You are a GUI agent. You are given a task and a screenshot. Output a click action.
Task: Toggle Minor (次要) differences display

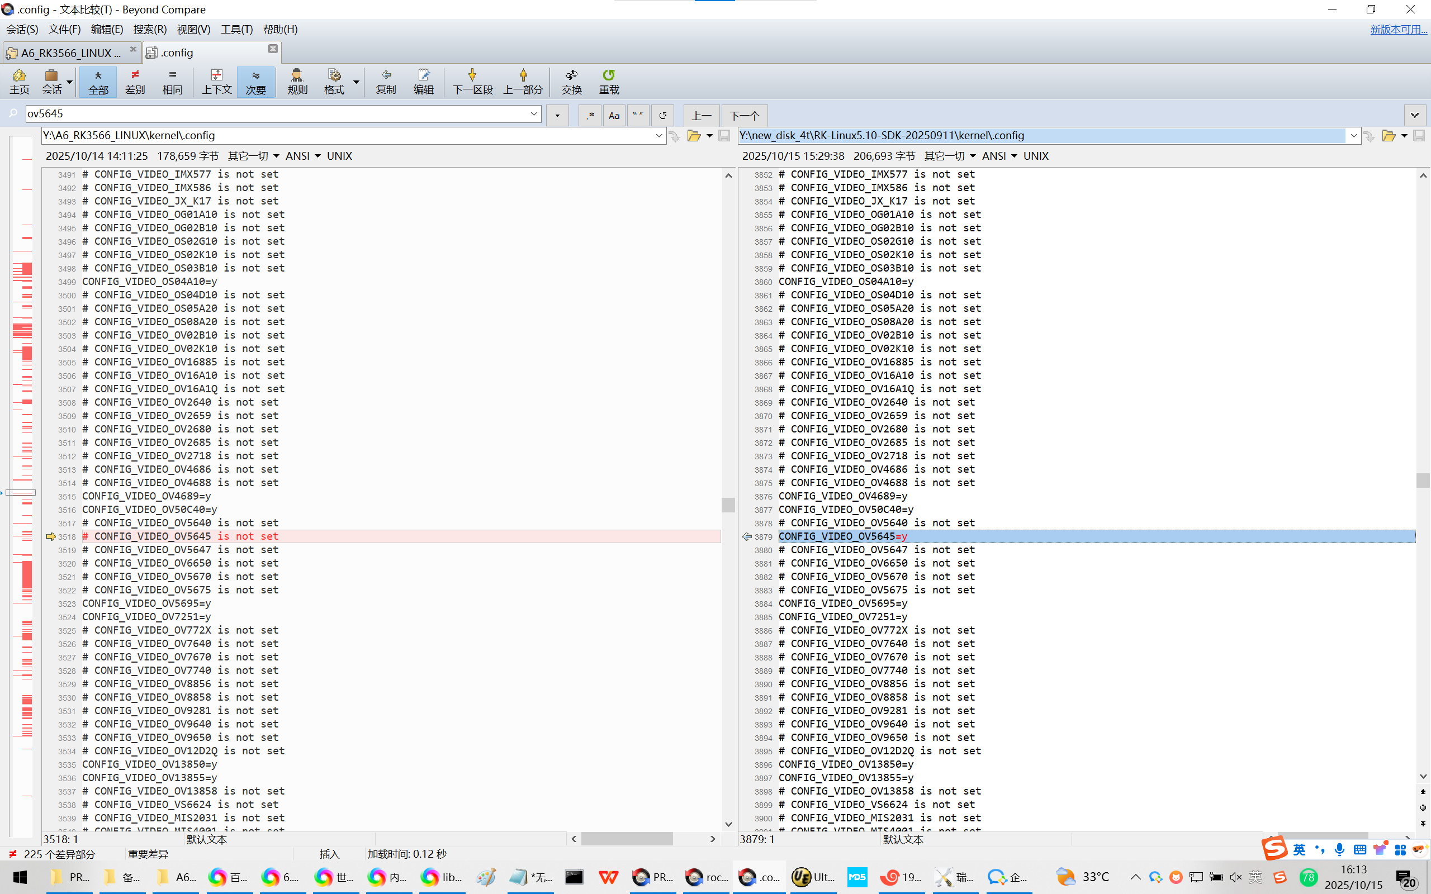(255, 81)
